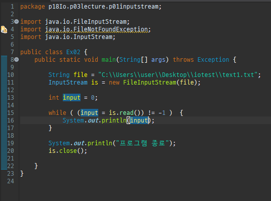Click the package name p18Io.p03lecture.p01inputstream

pos(103,7)
